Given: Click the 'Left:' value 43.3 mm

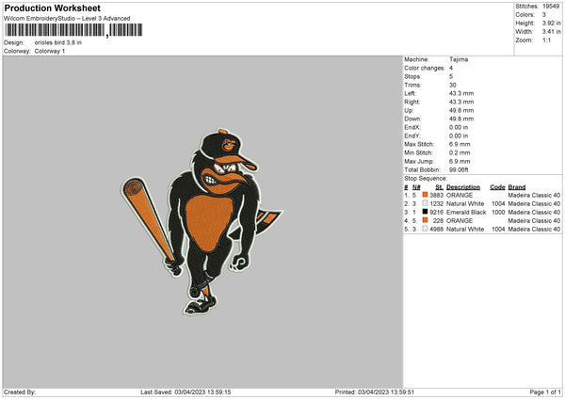Looking at the screenshot, I should point(461,93).
